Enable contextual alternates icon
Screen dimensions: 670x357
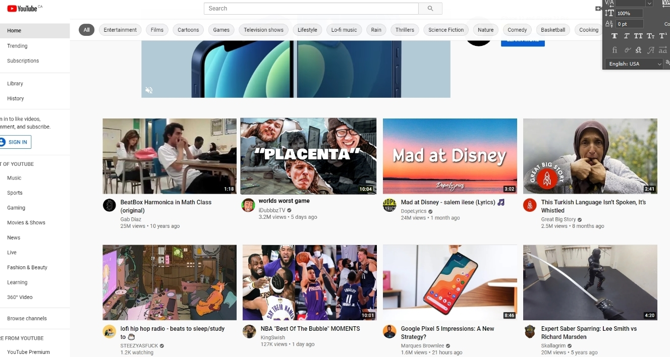pos(627,50)
